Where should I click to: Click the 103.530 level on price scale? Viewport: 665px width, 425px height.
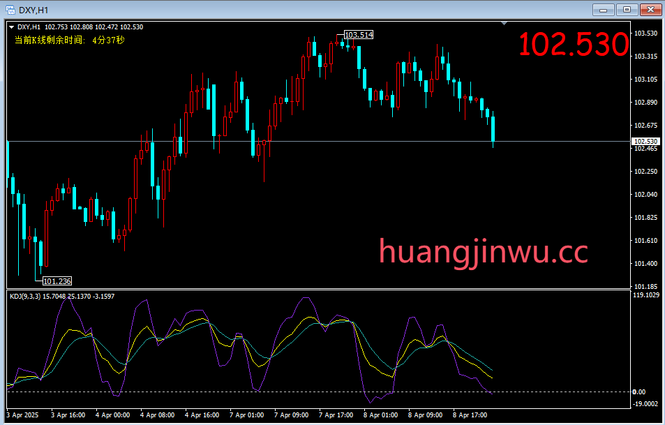coord(645,33)
